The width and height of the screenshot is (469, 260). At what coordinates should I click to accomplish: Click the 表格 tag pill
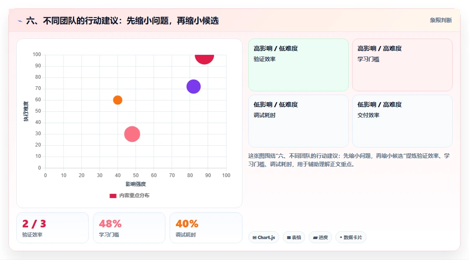click(x=294, y=237)
